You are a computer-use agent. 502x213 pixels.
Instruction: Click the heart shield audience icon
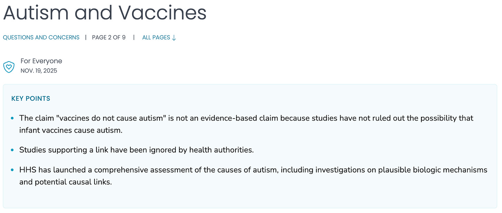(9, 67)
